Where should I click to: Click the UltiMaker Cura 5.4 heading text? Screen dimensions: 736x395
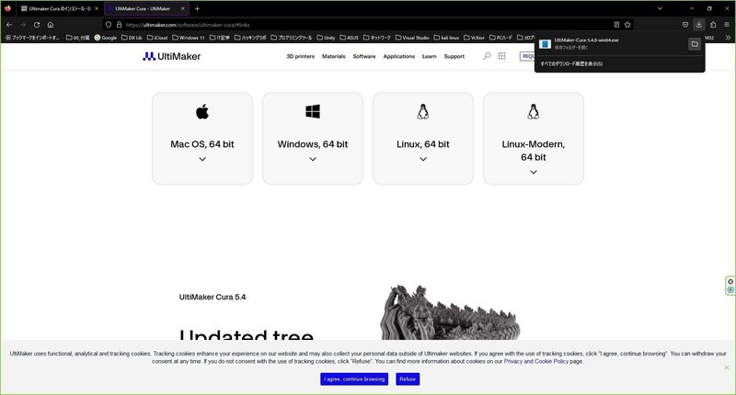[x=213, y=297]
